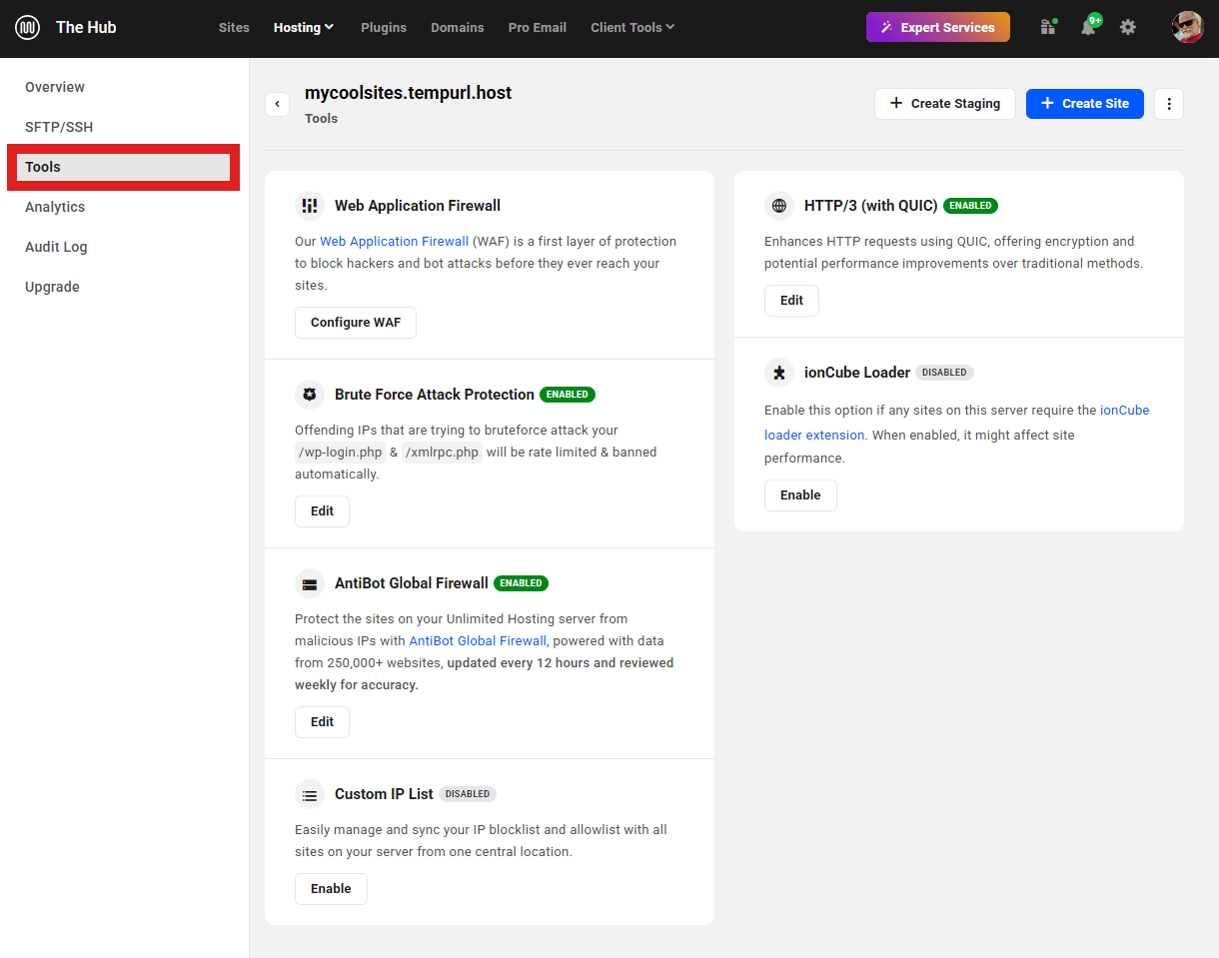Click The Hub title text

(86, 28)
